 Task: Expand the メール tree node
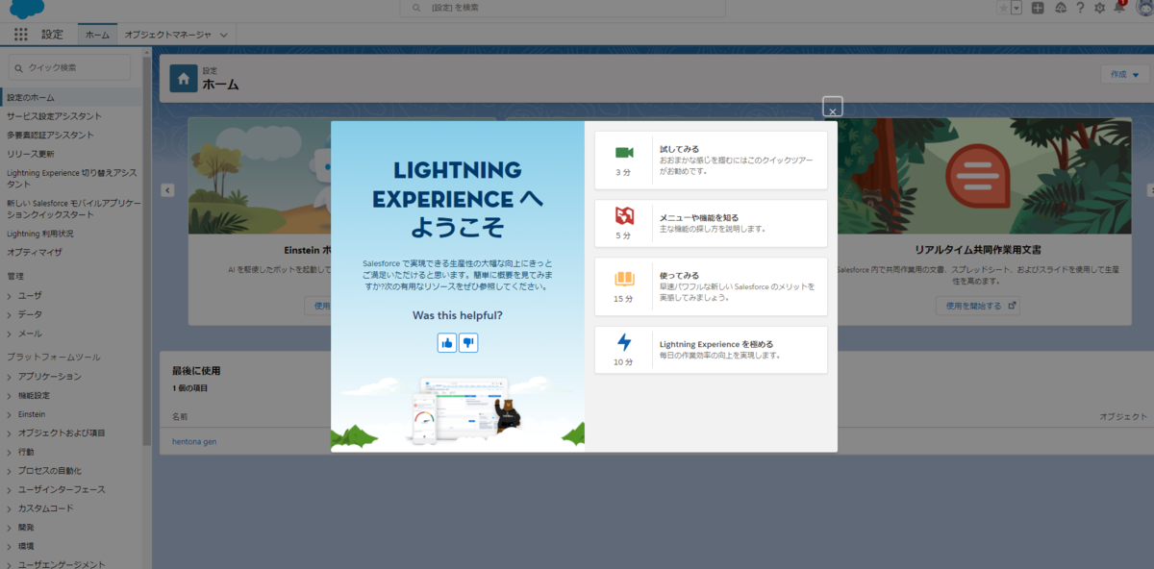point(10,334)
